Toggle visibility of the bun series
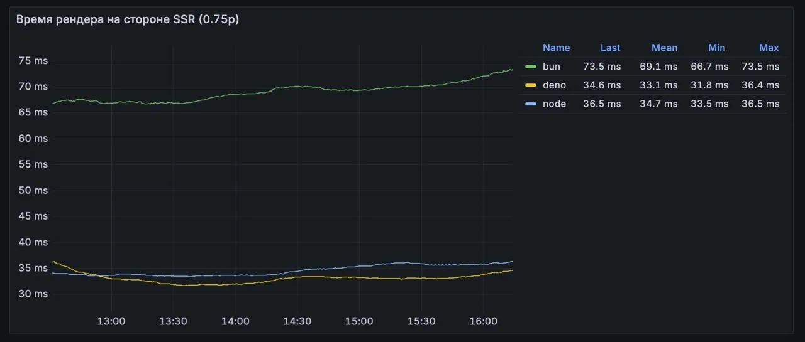Image resolution: width=805 pixels, height=342 pixels. coord(551,67)
